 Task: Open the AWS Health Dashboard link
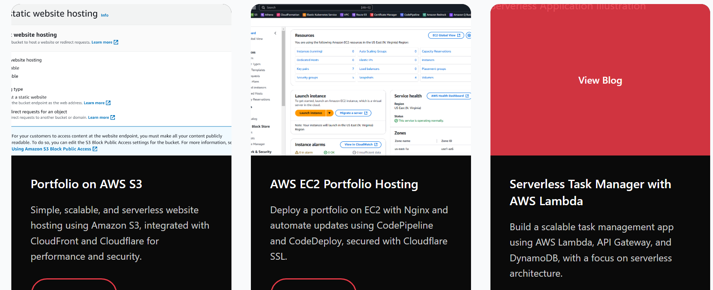(449, 96)
